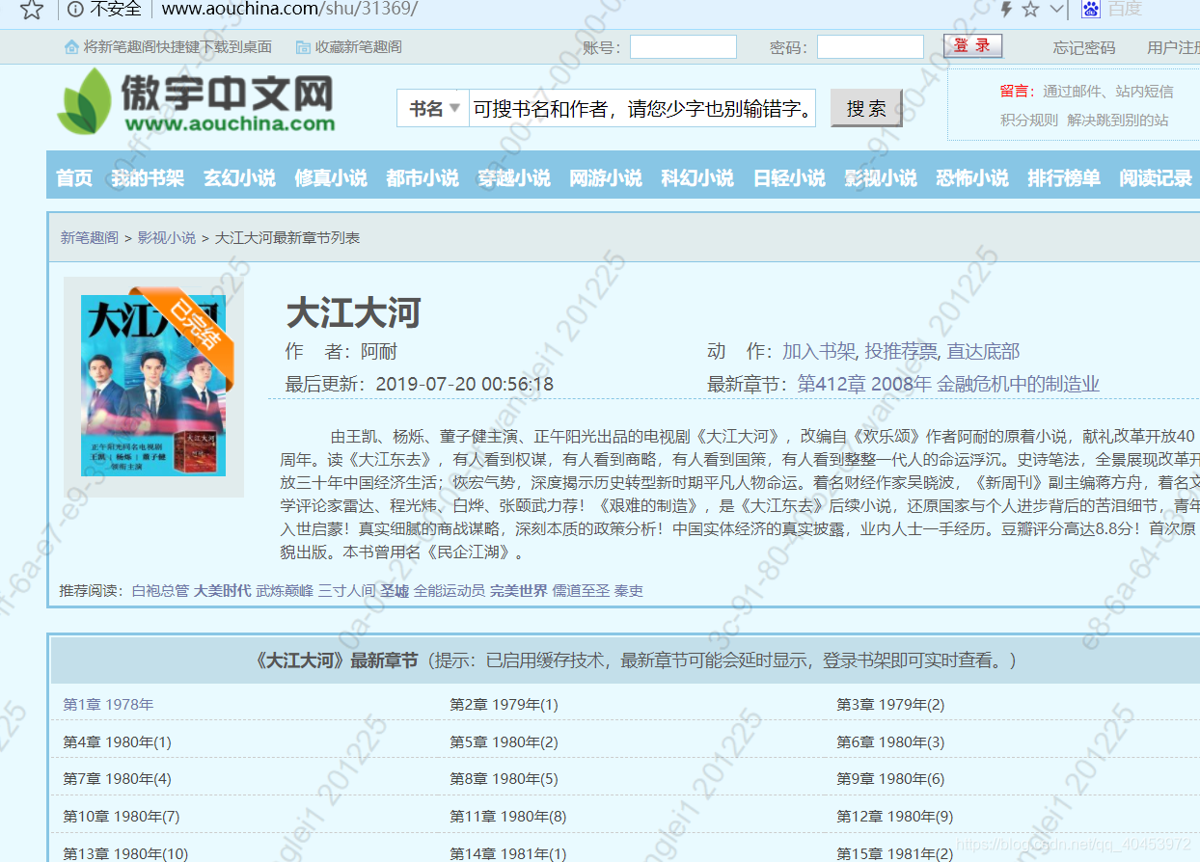
Task: Click the 大江大河 book cover thumbnail
Action: tap(153, 386)
